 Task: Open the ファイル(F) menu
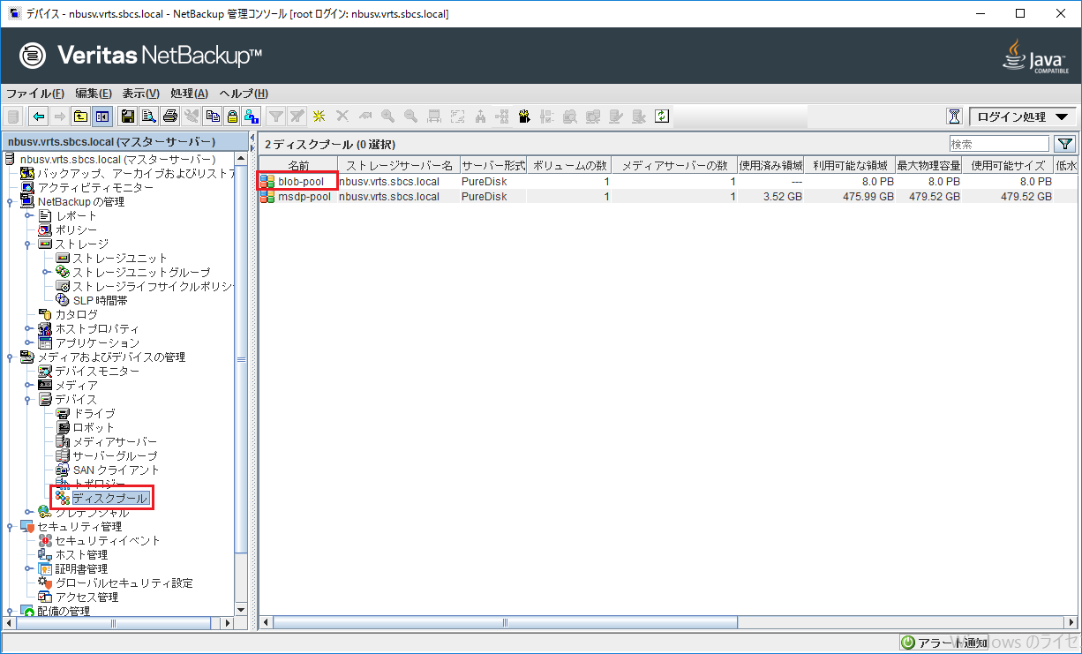35,94
